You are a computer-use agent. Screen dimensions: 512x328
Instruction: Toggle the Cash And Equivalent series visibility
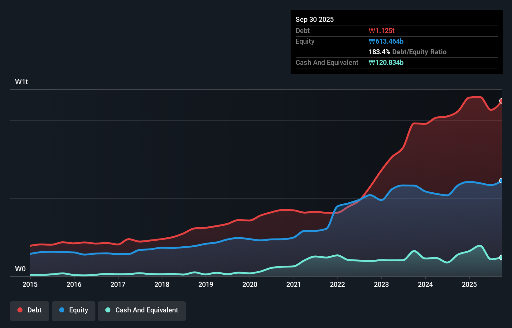[x=142, y=311]
